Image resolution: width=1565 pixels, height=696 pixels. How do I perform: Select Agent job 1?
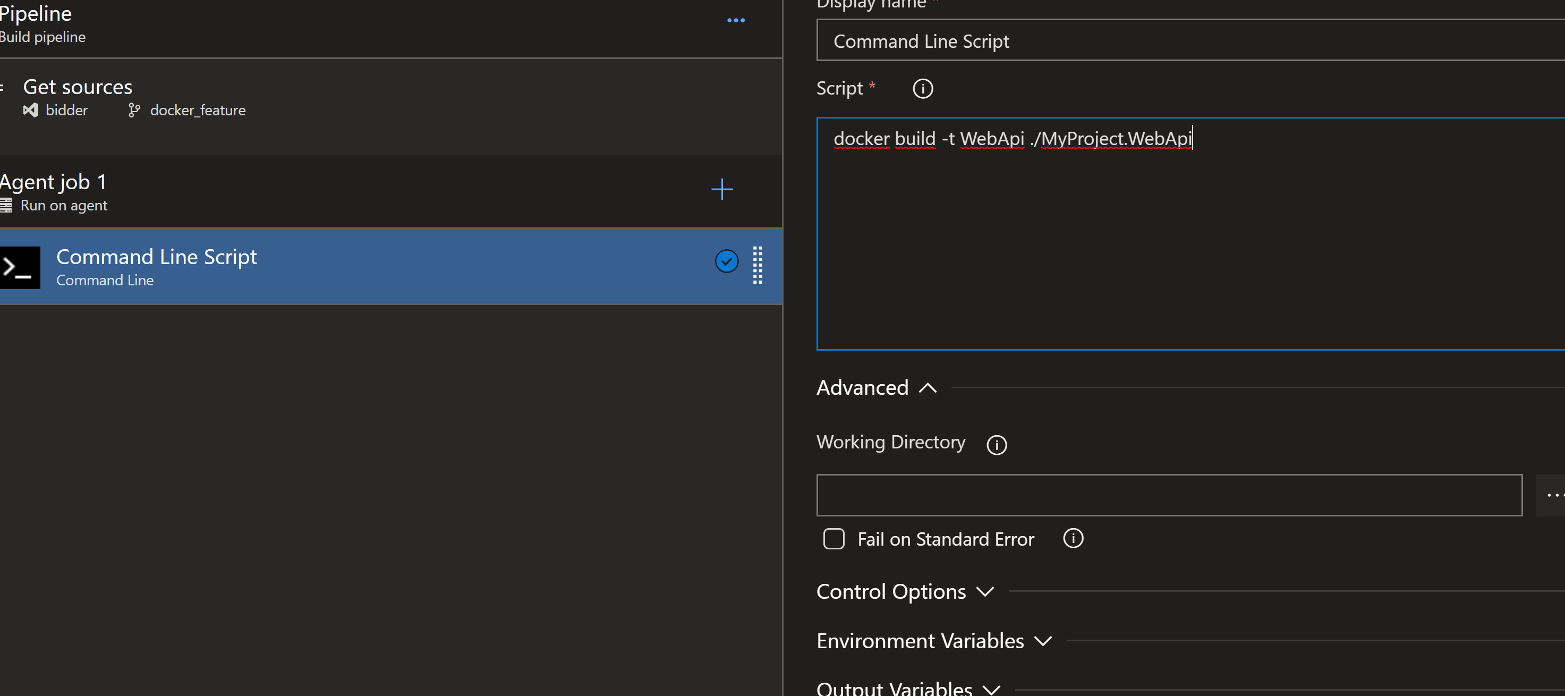54,182
